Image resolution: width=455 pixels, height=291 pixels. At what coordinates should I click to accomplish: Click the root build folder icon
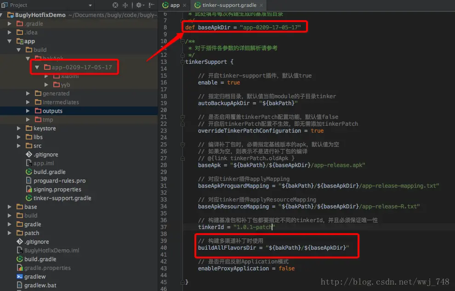tap(20, 215)
